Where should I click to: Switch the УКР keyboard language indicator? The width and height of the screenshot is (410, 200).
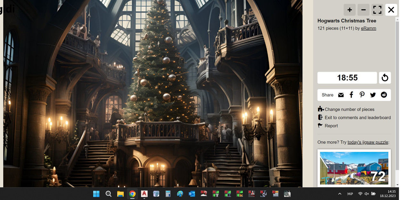(x=350, y=194)
